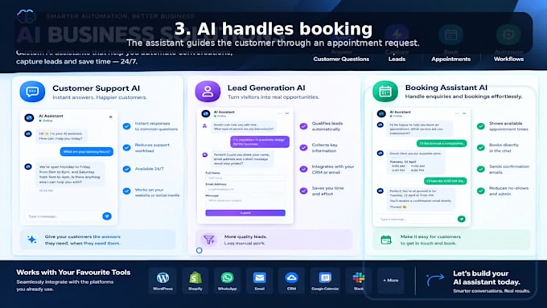Click the green send button in Booking chat

click(x=461, y=219)
